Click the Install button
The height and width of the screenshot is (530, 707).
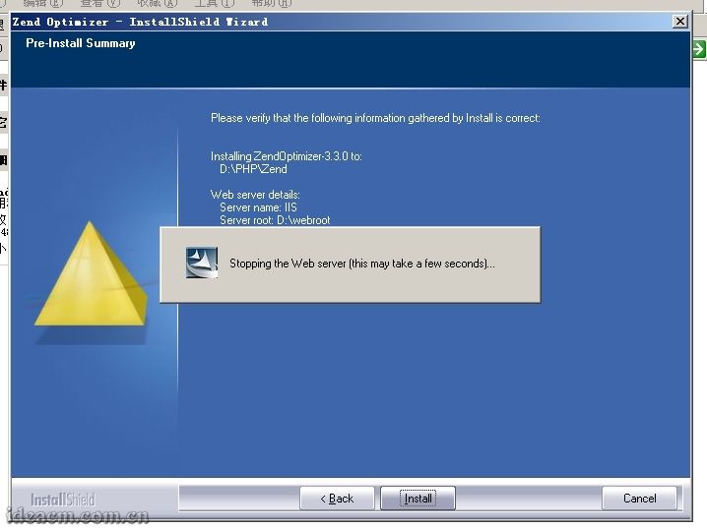418,499
